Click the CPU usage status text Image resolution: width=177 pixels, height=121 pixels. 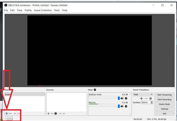coord(157,119)
